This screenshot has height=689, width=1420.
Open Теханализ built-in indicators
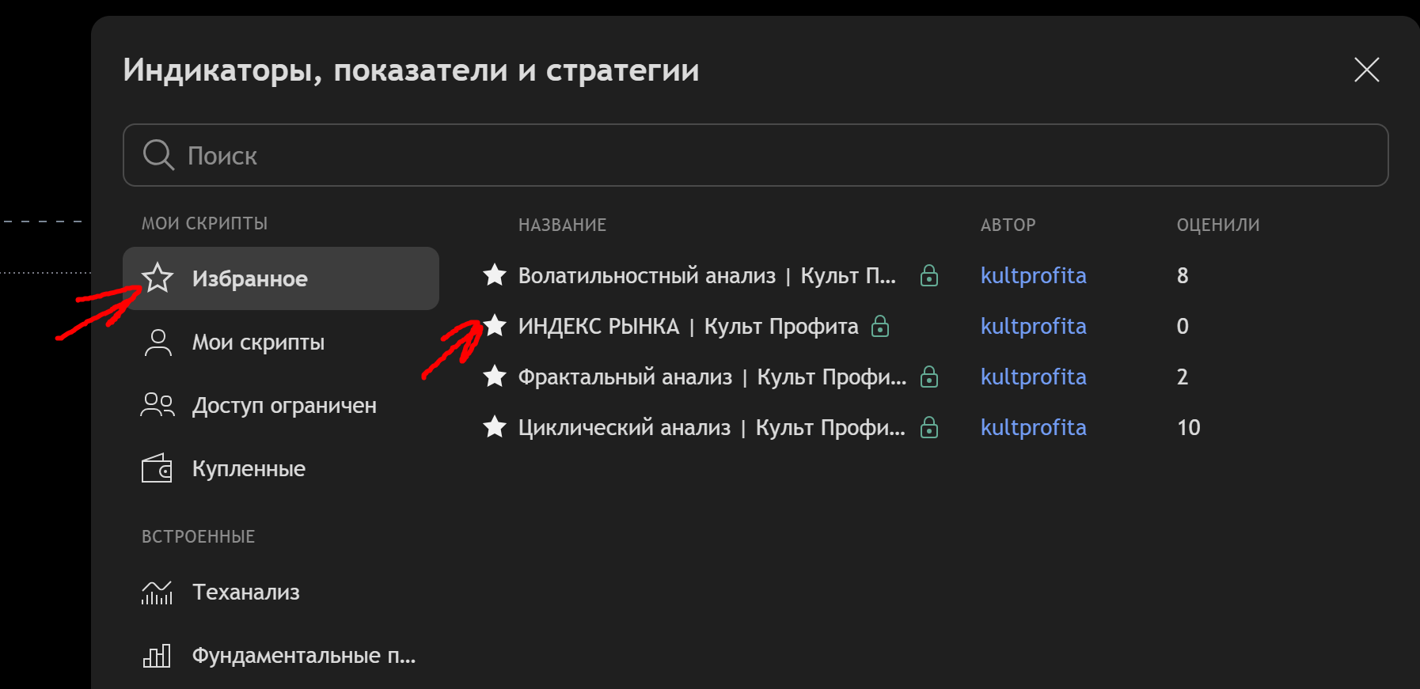tap(245, 592)
